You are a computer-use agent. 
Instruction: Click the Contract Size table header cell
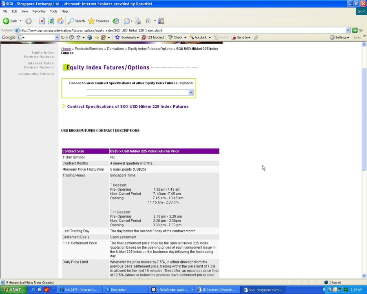pos(85,151)
